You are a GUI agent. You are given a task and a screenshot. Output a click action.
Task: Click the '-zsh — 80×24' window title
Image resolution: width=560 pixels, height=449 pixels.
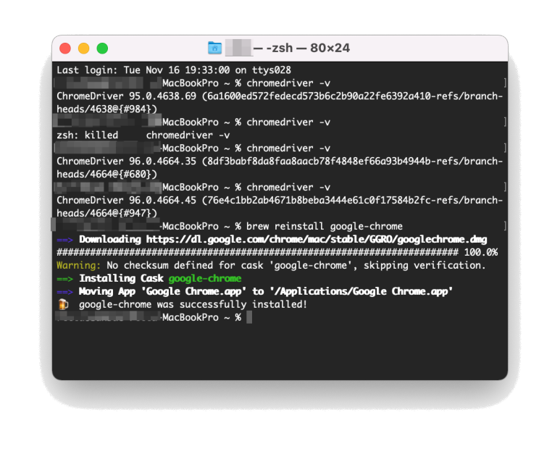click(308, 48)
